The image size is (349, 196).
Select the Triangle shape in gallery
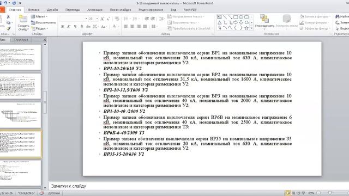click(x=219, y=22)
